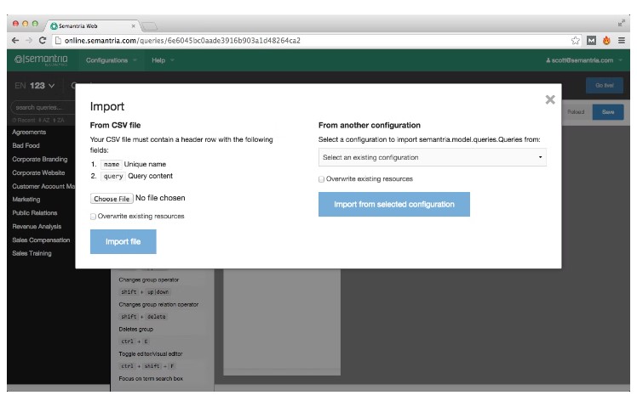
Task: Open the Chrome hamburger menu
Action: (622, 41)
